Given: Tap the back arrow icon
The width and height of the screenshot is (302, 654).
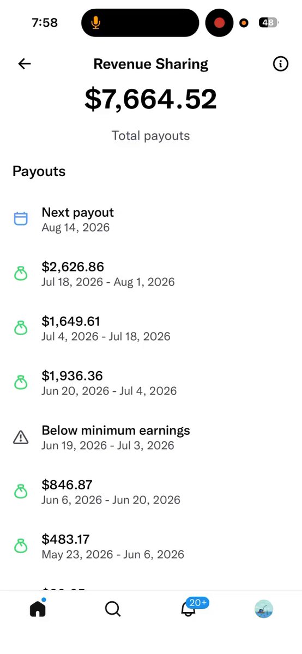Looking at the screenshot, I should [24, 64].
